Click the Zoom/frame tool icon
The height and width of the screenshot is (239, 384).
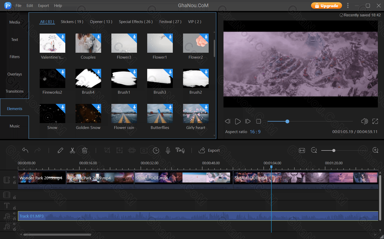(120, 150)
